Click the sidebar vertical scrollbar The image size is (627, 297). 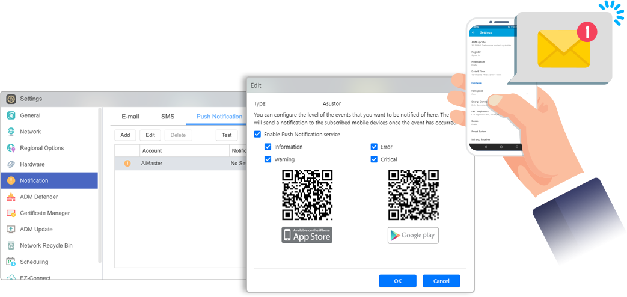click(x=100, y=185)
